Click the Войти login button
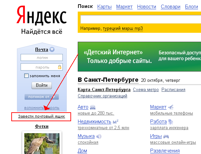Screen dimensions: 201x154 click(42, 85)
